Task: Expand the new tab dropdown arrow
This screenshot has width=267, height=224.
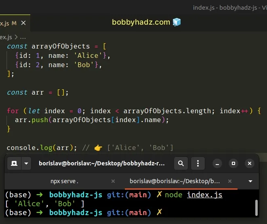Action: coord(26,163)
